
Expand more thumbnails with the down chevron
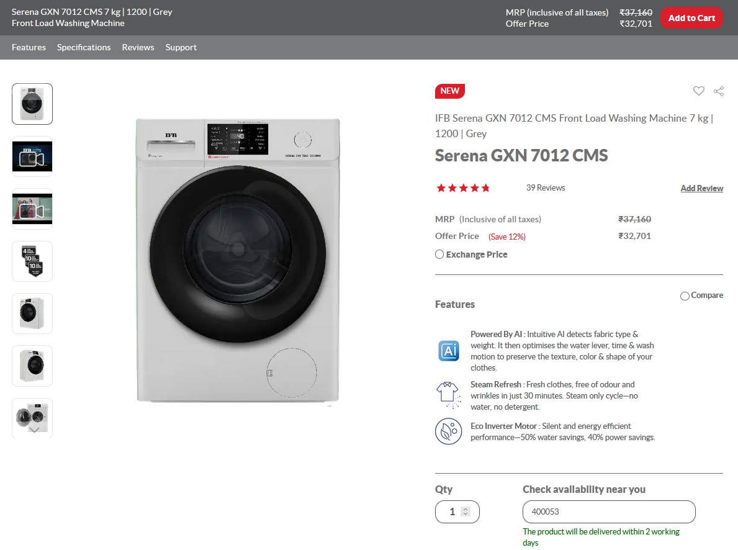point(34,430)
